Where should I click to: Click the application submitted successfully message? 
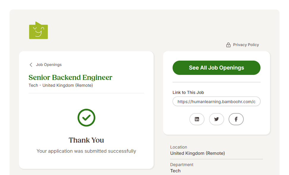pos(86,151)
